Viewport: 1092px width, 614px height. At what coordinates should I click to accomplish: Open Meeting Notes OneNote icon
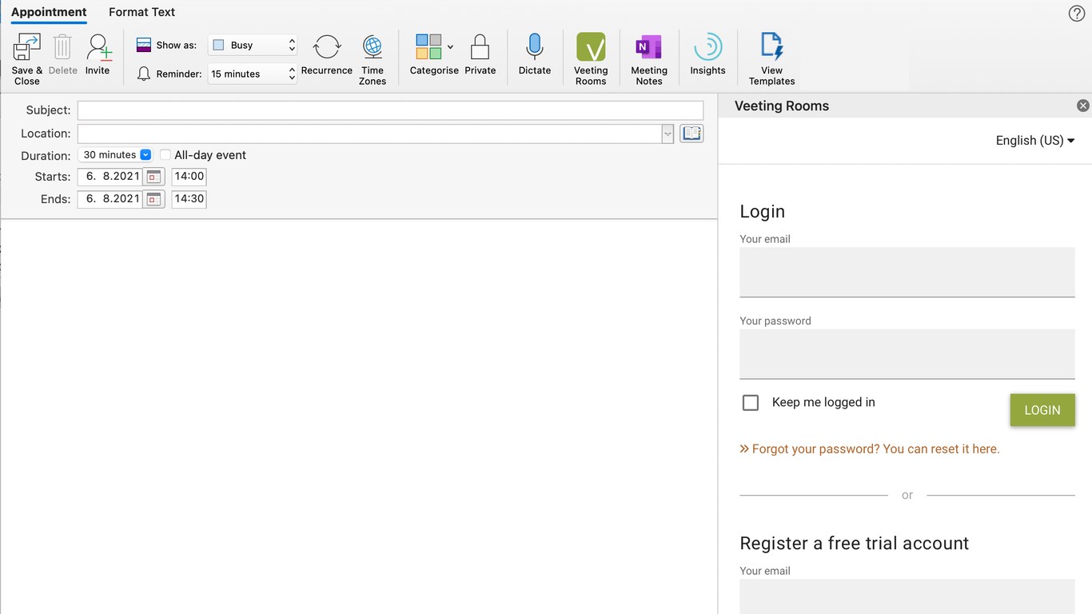tap(648, 47)
